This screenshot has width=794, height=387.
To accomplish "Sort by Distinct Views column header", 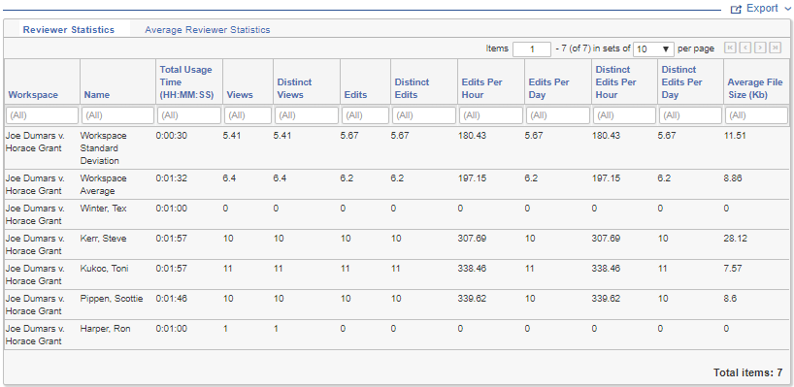I will [x=295, y=88].
